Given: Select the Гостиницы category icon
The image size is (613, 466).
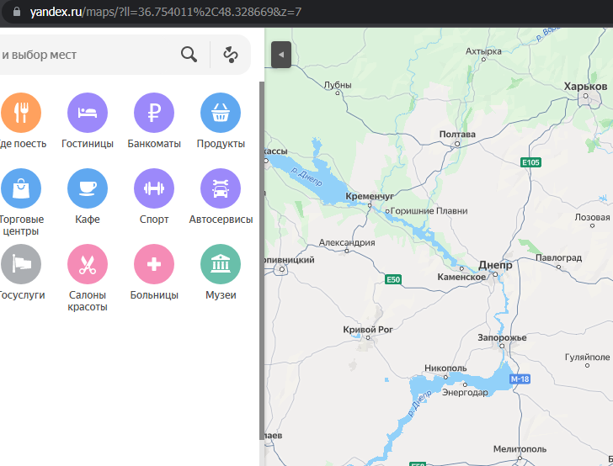Looking at the screenshot, I should tap(88, 113).
